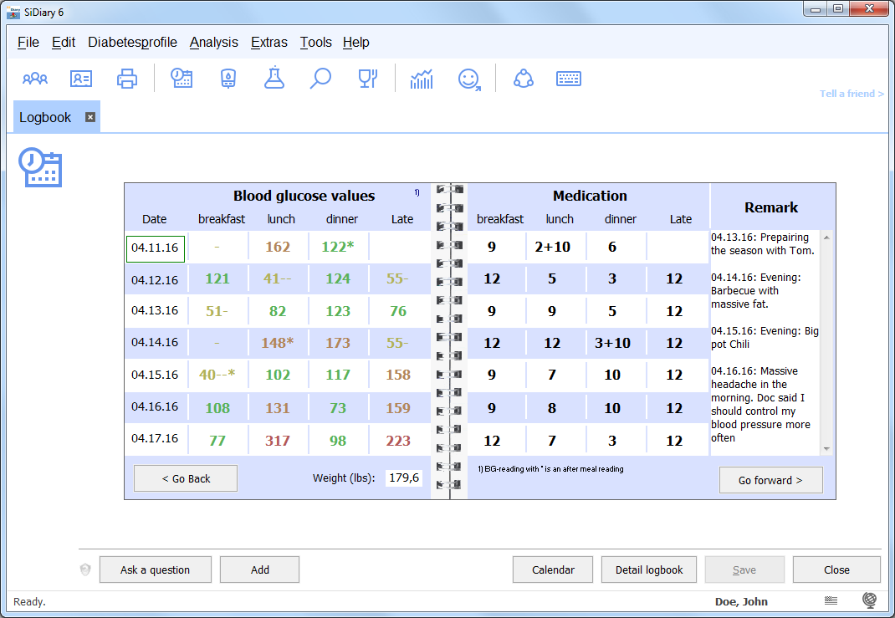Select the laboratory flask icon

(x=274, y=79)
